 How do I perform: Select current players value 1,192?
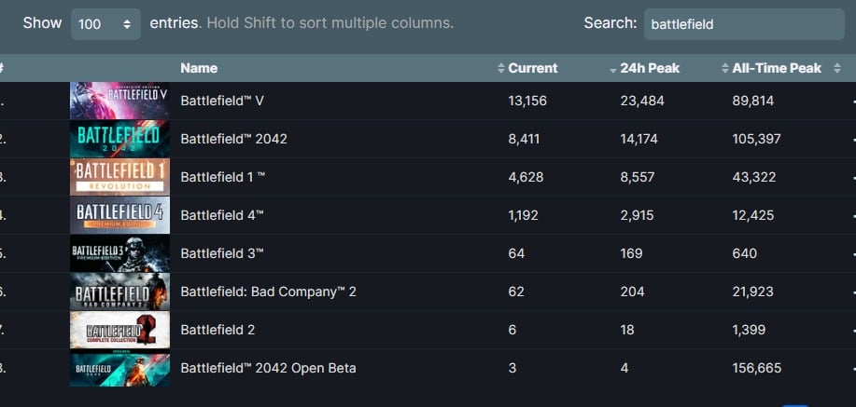click(523, 215)
